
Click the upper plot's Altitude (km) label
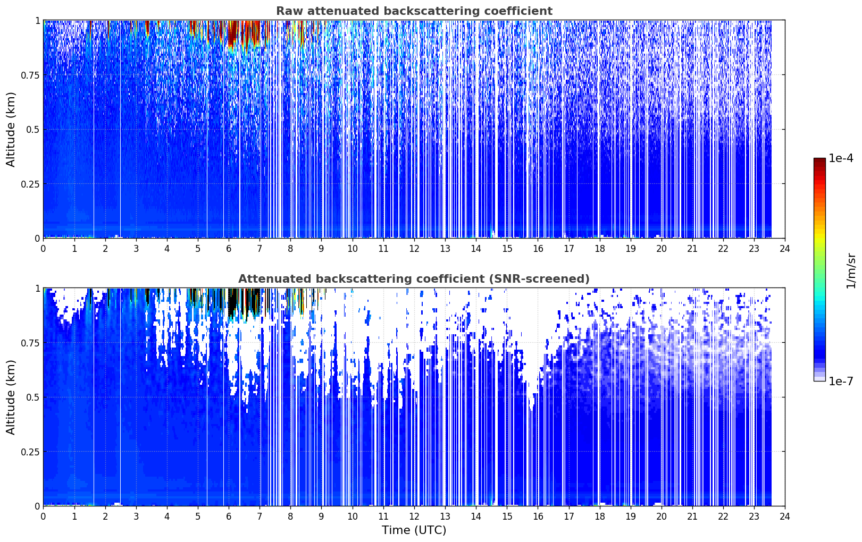pos(11,129)
